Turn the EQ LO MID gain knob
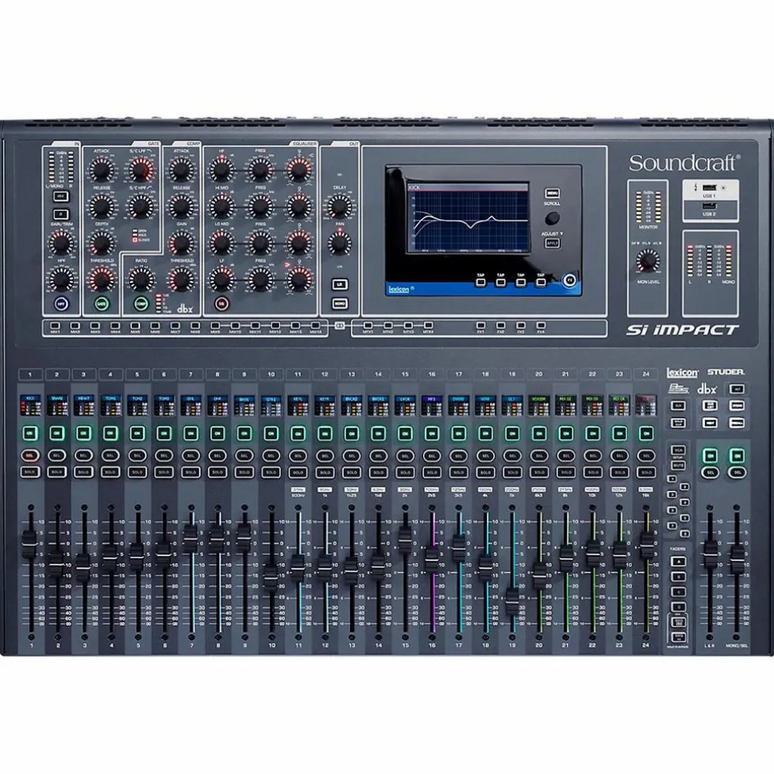Screen dimensions: 774x774 (x=222, y=243)
